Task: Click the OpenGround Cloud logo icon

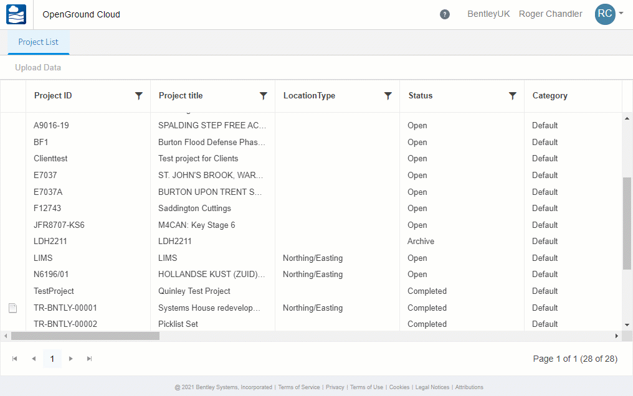Action: (x=16, y=14)
